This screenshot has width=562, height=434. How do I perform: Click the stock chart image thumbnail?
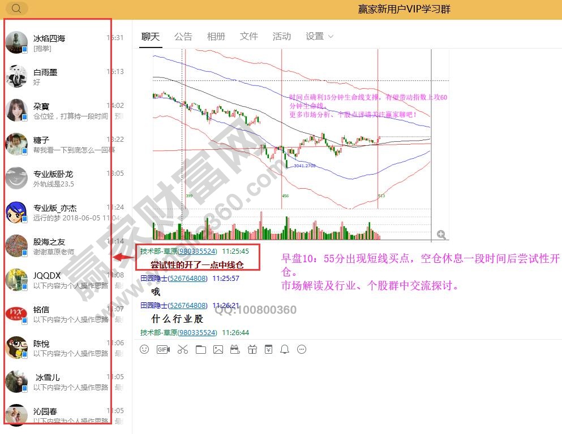pyautogui.click(x=291, y=144)
